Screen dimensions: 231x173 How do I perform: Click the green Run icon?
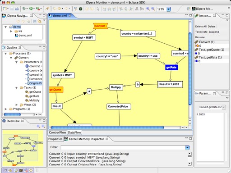click(31, 9)
